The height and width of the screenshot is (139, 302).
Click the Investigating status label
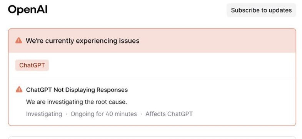44,114
